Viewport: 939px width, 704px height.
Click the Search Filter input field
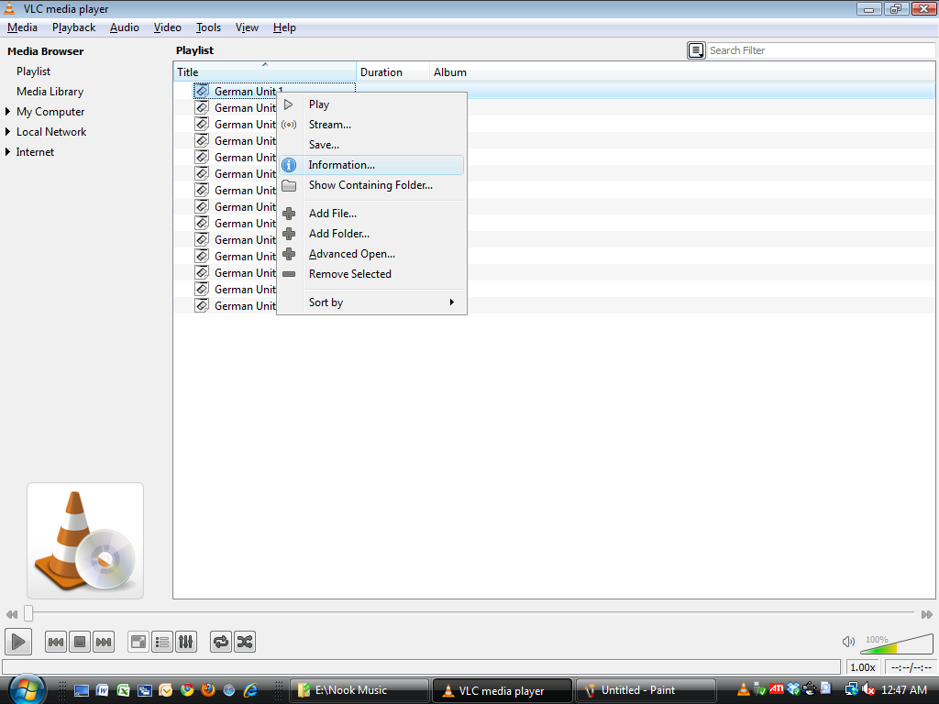click(x=821, y=50)
